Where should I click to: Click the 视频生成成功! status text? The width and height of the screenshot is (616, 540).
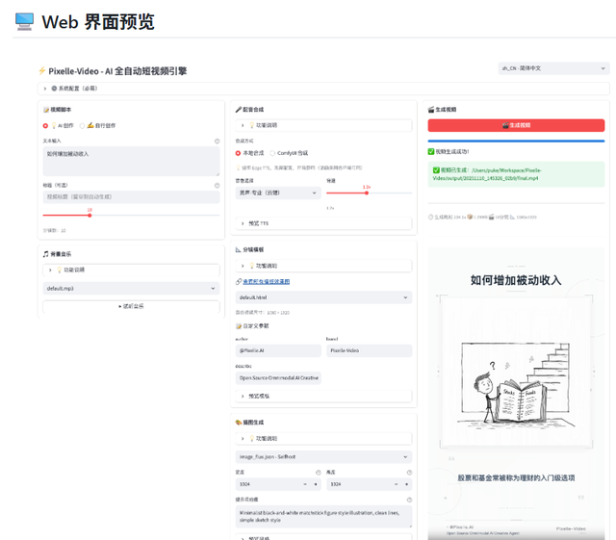click(x=451, y=152)
